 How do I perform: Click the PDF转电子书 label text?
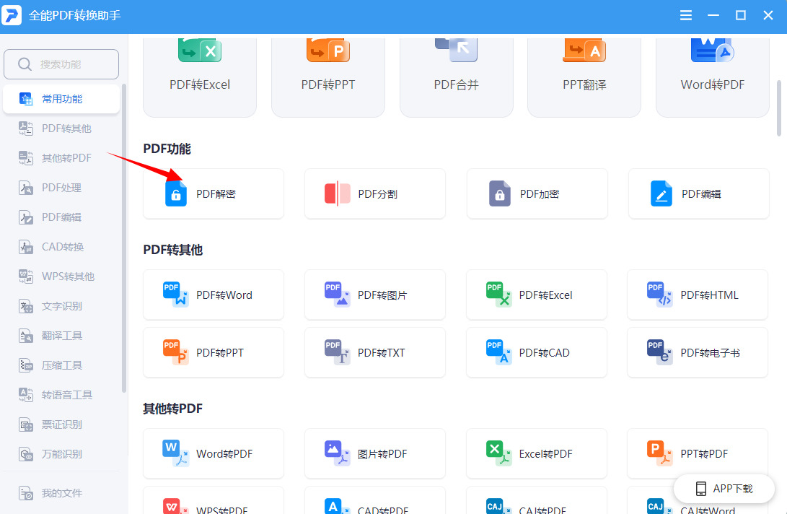coord(711,353)
